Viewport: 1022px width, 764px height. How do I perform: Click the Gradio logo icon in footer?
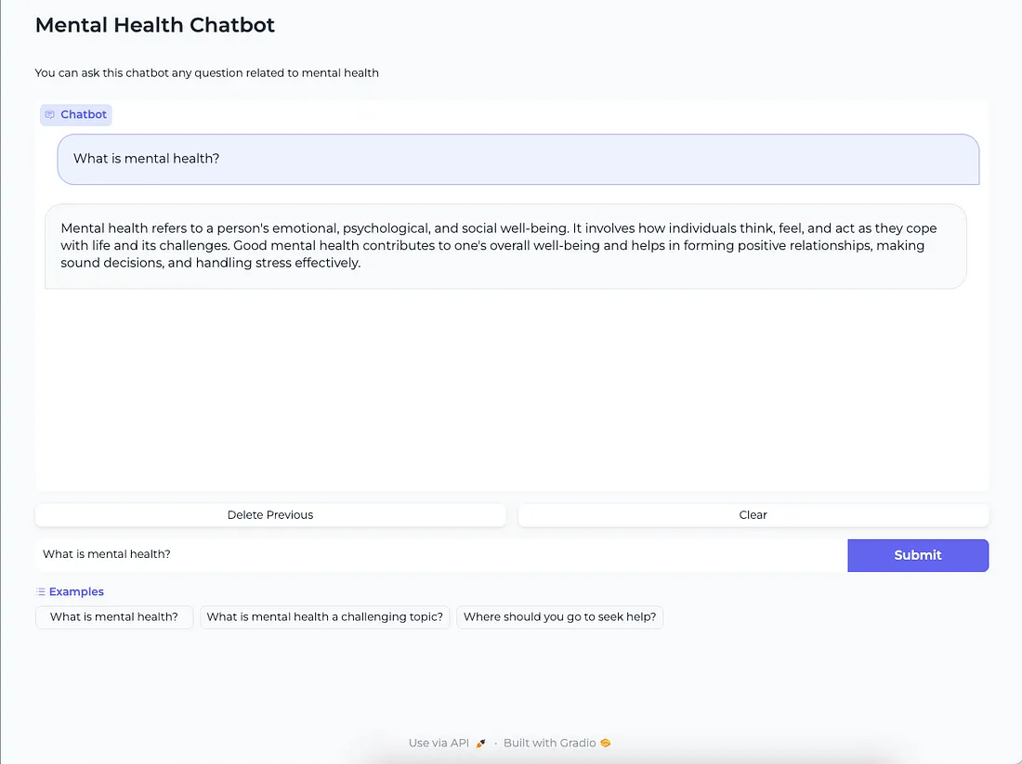pos(606,744)
